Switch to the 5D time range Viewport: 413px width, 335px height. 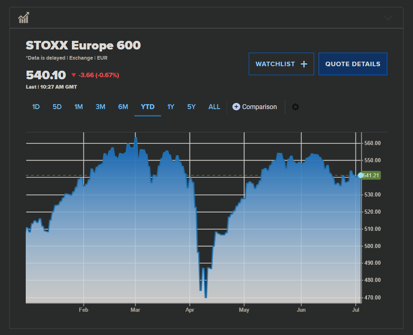click(57, 107)
